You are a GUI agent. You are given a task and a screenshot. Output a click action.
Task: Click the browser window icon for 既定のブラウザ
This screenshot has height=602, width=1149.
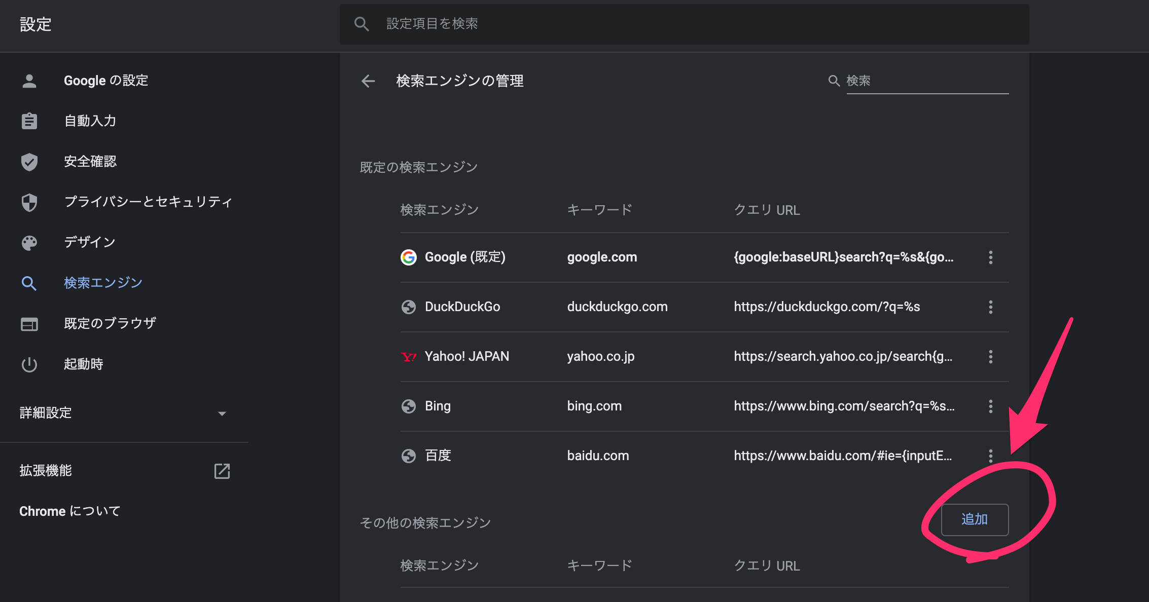tap(29, 324)
